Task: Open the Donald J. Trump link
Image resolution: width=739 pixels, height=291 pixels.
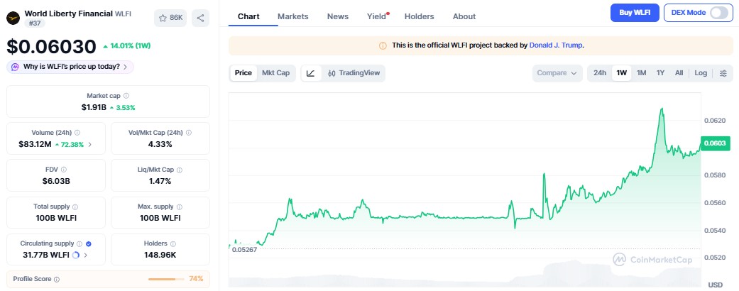Action: pyautogui.click(x=556, y=45)
